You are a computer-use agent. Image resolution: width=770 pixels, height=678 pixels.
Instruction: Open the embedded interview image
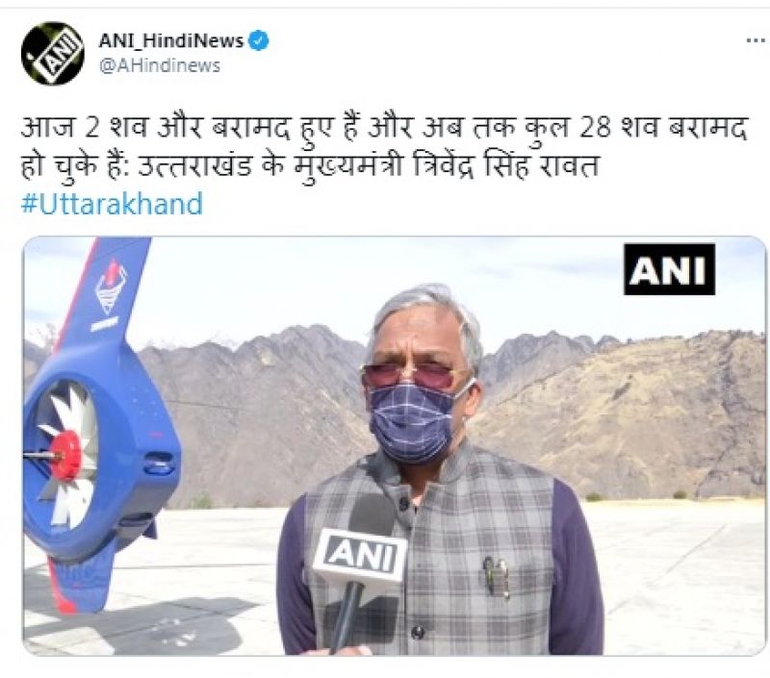point(395,445)
